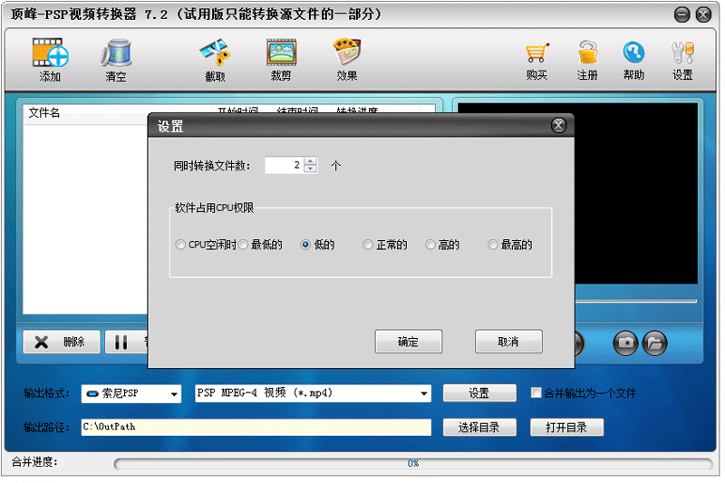Viewport: 725px width, 483px height.
Task: Click the 注册 register lock icon
Action: pos(587,52)
